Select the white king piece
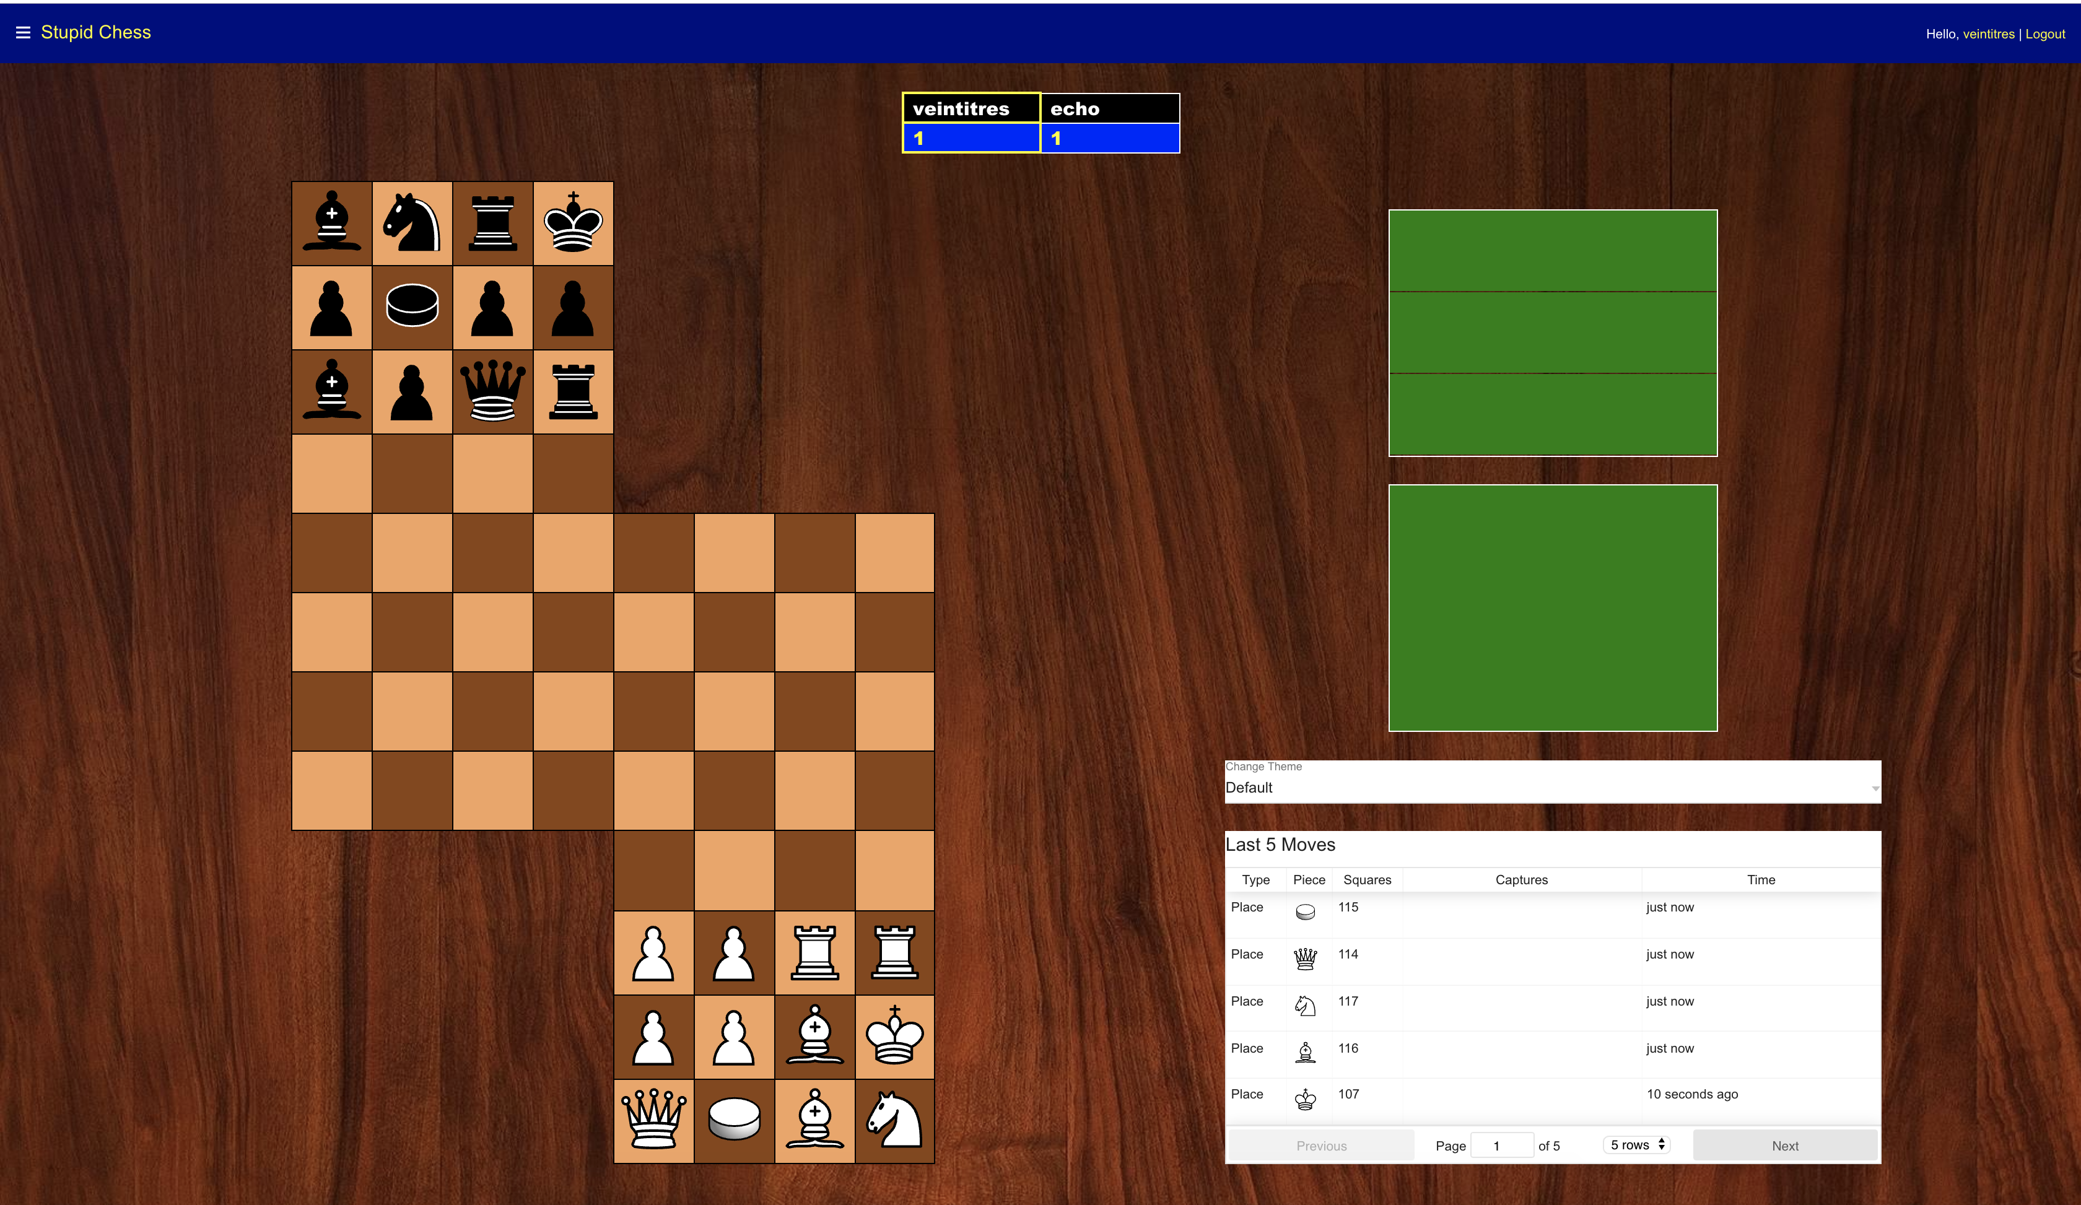2081x1205 pixels. tap(894, 1037)
